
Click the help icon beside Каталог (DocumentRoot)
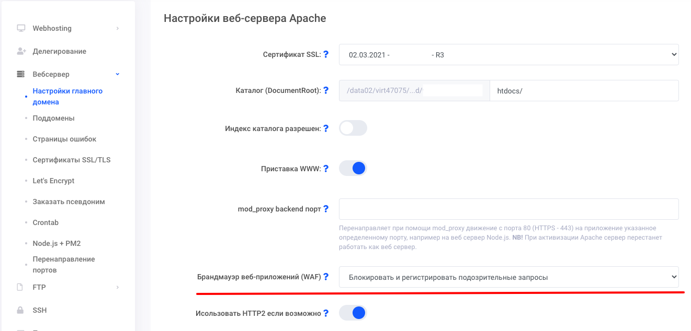point(326,90)
